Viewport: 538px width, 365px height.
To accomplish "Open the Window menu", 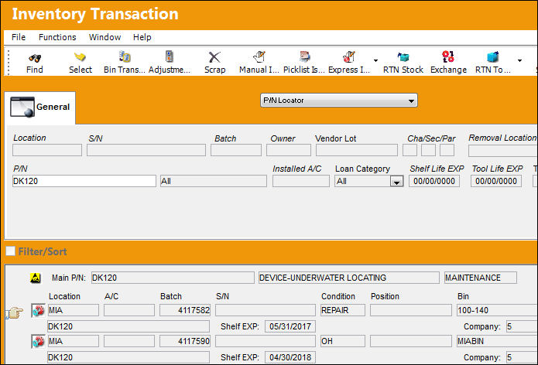I will [105, 37].
